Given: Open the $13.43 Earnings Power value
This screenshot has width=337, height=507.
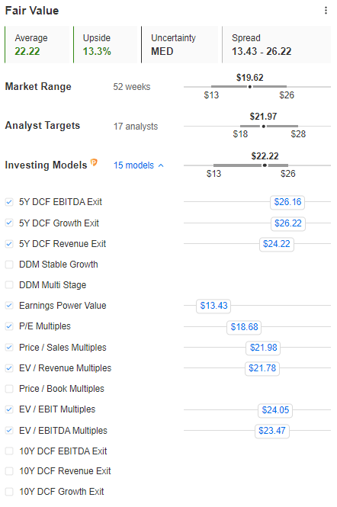Looking at the screenshot, I should click(x=213, y=306).
